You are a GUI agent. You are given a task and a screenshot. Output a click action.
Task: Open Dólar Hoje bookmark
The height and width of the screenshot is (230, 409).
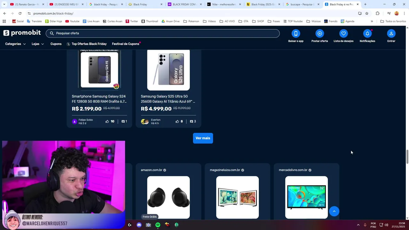(x=53, y=21)
